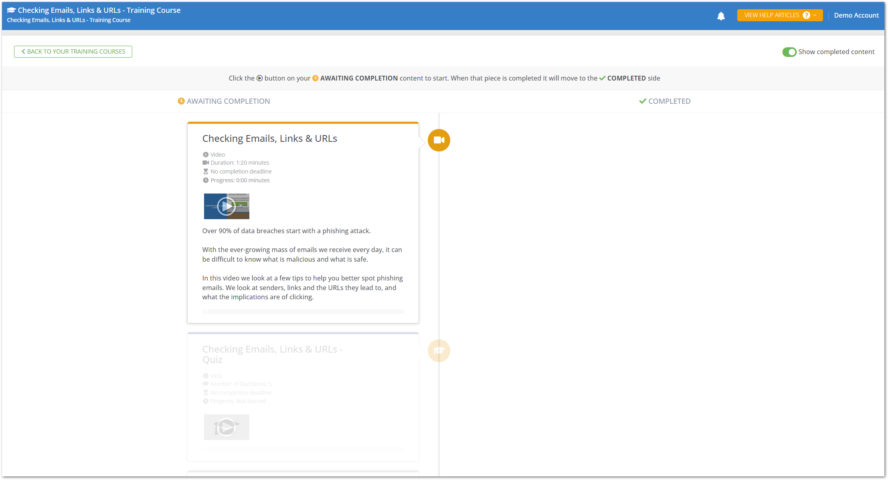Click the video duration camera icon

click(206, 163)
